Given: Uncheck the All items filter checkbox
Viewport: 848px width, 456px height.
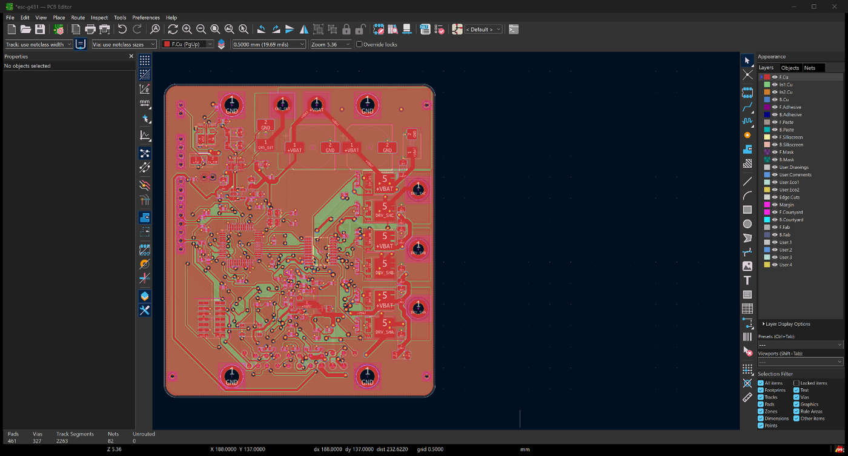Looking at the screenshot, I should (761, 383).
